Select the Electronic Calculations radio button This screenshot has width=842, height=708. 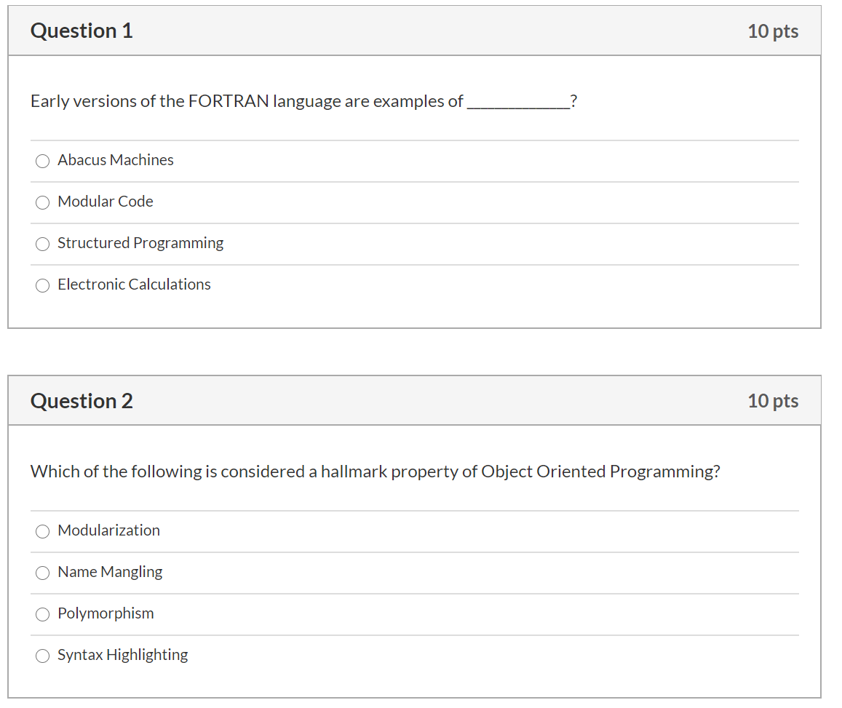tap(42, 285)
